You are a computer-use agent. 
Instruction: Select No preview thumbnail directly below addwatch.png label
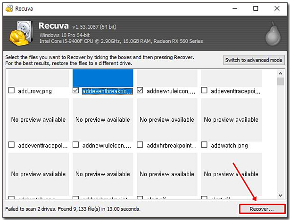tap(231, 174)
